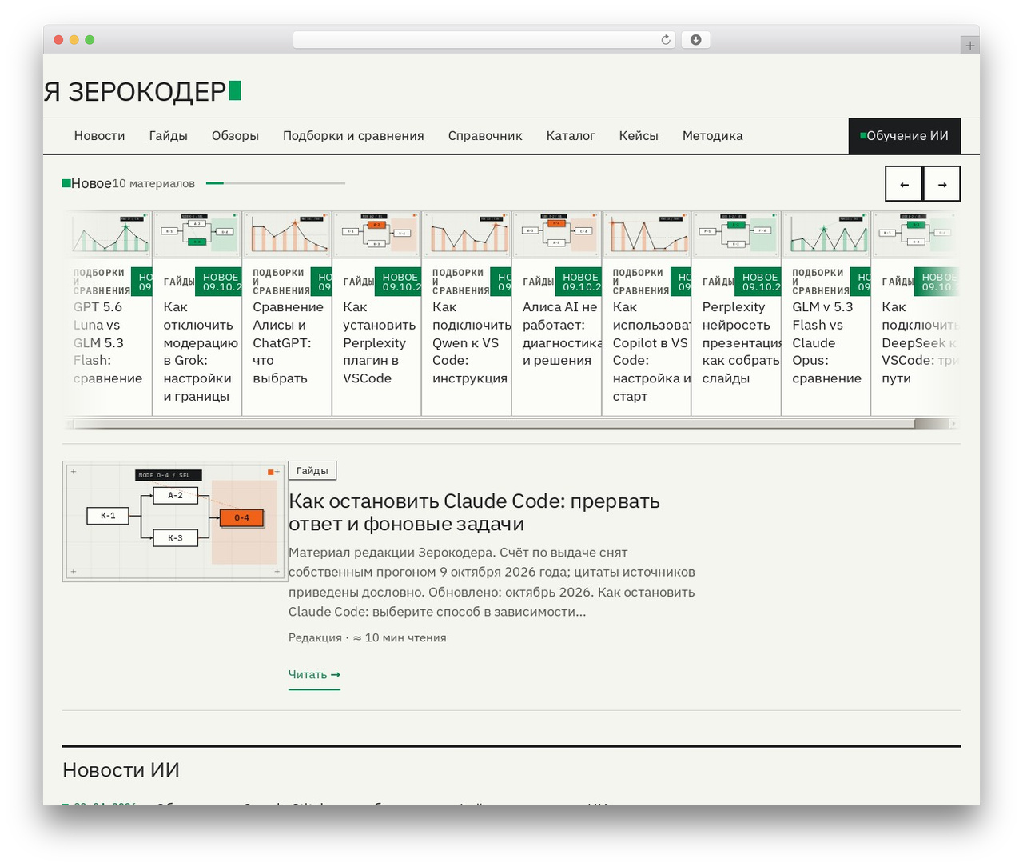Go to the Гайды section
Viewport: 1023px width, 867px height.
(168, 136)
